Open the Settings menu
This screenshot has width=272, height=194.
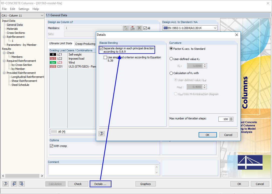pos(24,9)
